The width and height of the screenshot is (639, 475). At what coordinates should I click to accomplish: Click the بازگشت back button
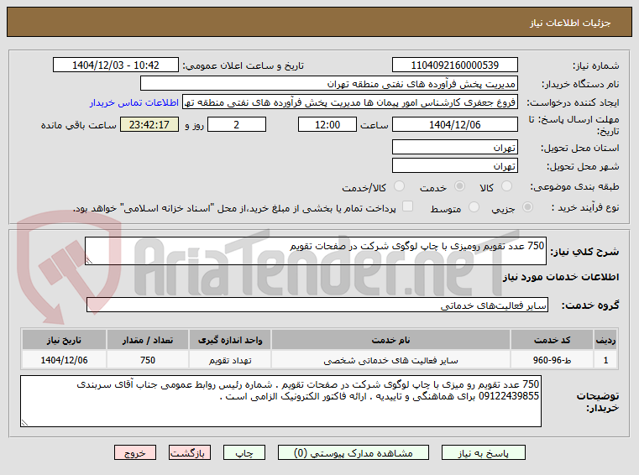click(x=190, y=452)
